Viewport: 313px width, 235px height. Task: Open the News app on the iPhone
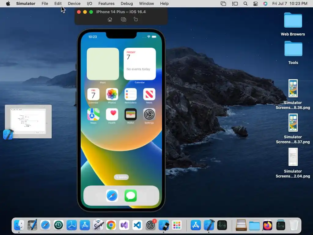149,94
